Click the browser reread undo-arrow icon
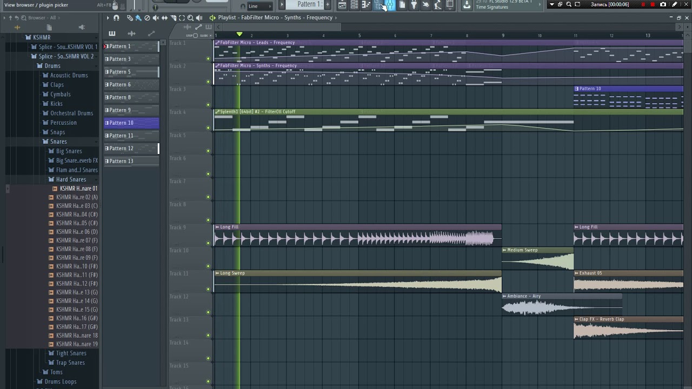 click(x=17, y=18)
